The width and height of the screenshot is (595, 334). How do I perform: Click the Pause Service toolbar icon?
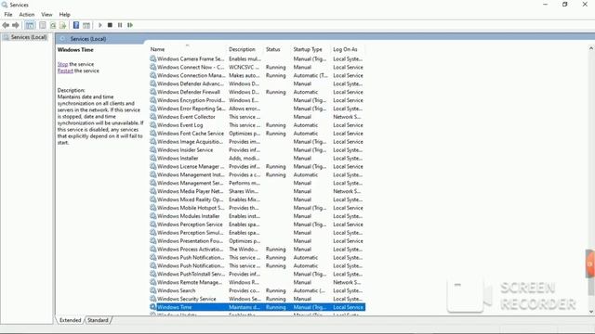(120, 25)
